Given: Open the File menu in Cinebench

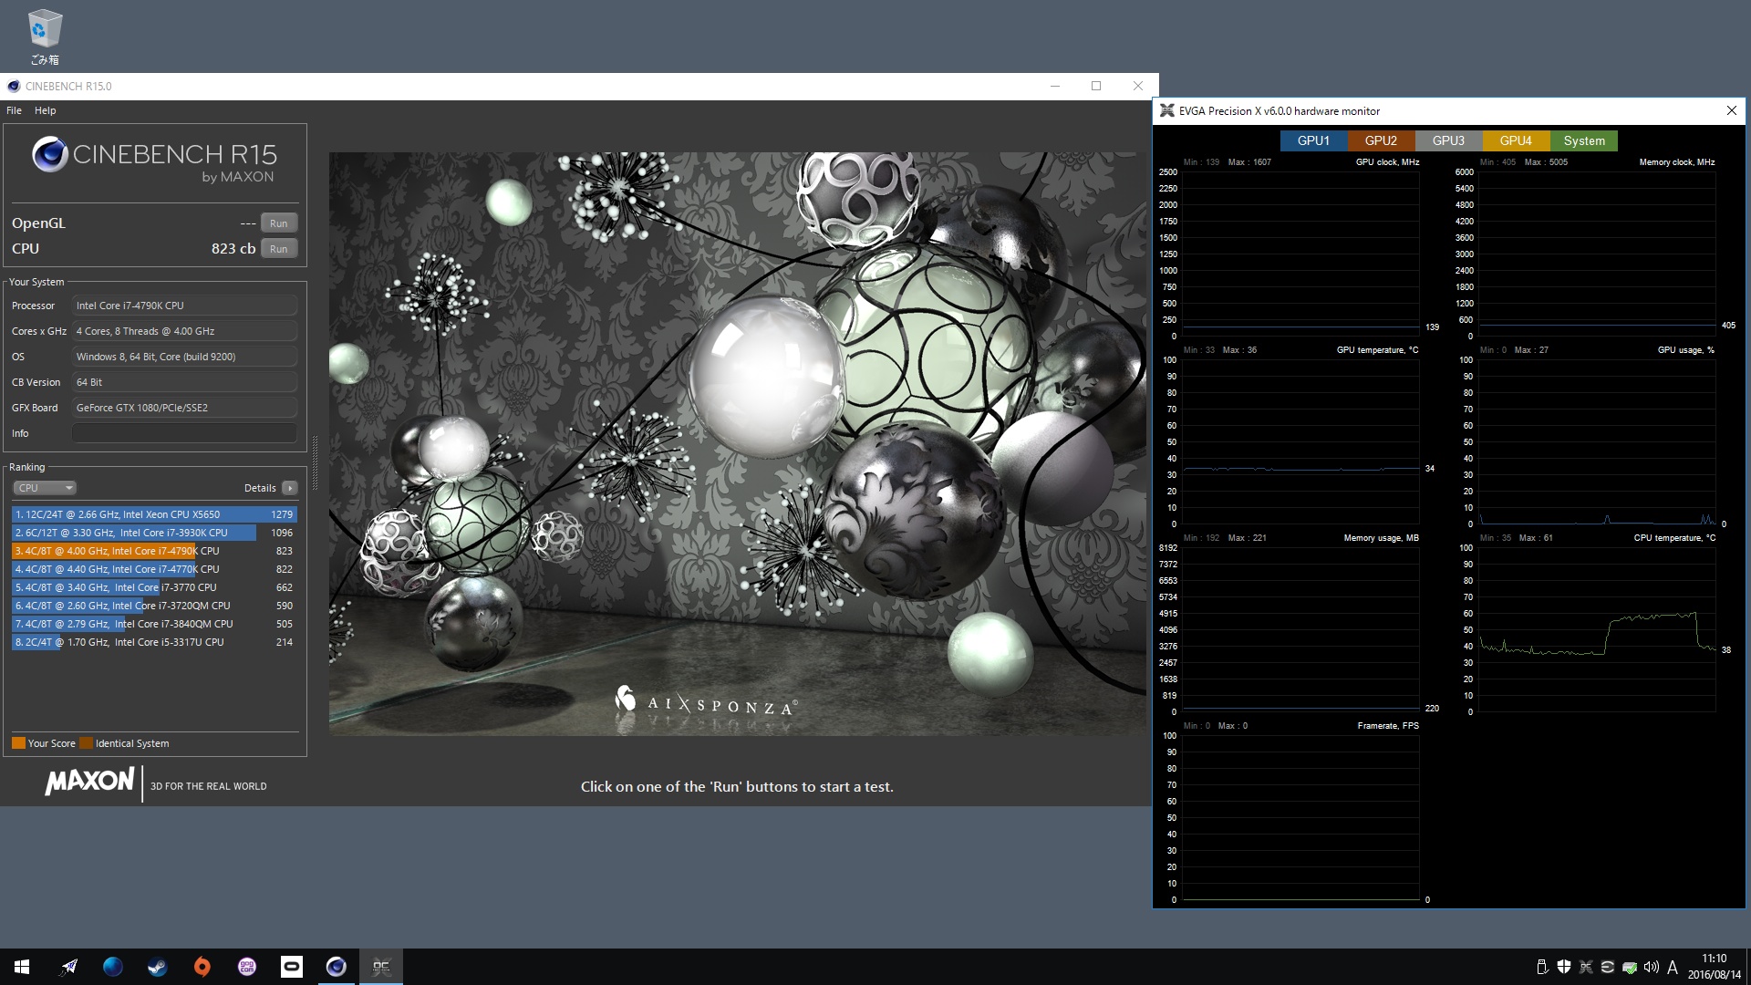Looking at the screenshot, I should [x=14, y=110].
